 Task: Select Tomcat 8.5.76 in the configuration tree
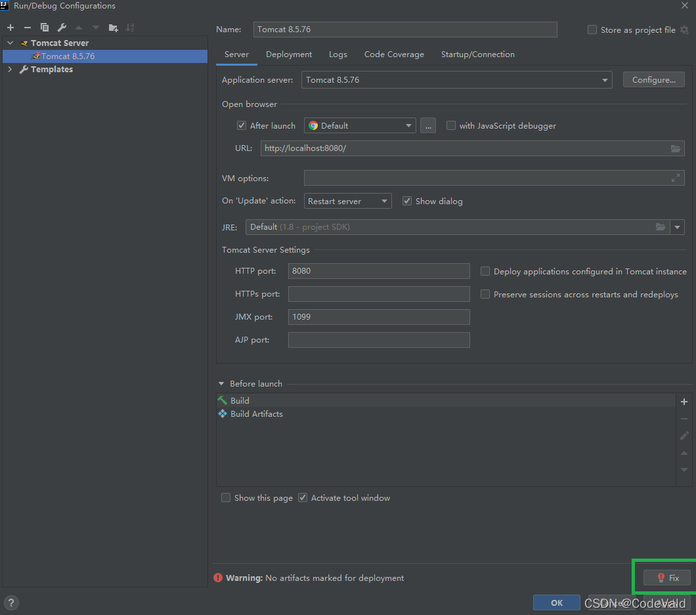tap(105, 56)
